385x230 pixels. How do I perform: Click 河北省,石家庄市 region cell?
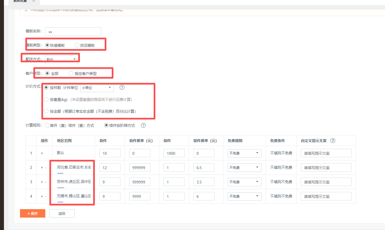pyautogui.click(x=74, y=167)
